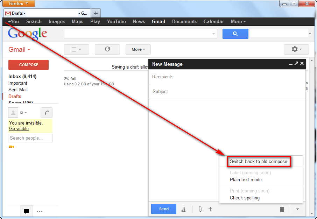
Task: Open Documents in the Google bar
Action: pyautogui.click(x=184, y=21)
